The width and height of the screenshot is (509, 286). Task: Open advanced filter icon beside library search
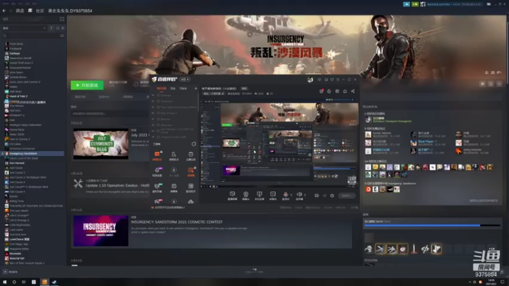click(x=62, y=36)
